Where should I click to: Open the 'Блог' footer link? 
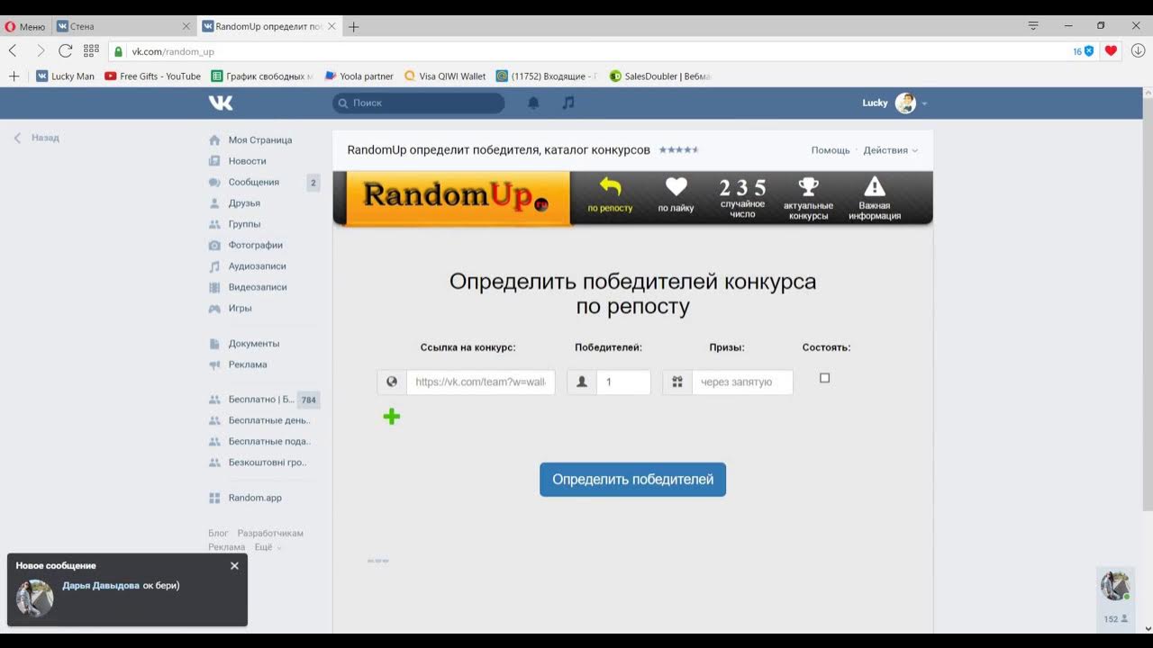pos(218,534)
